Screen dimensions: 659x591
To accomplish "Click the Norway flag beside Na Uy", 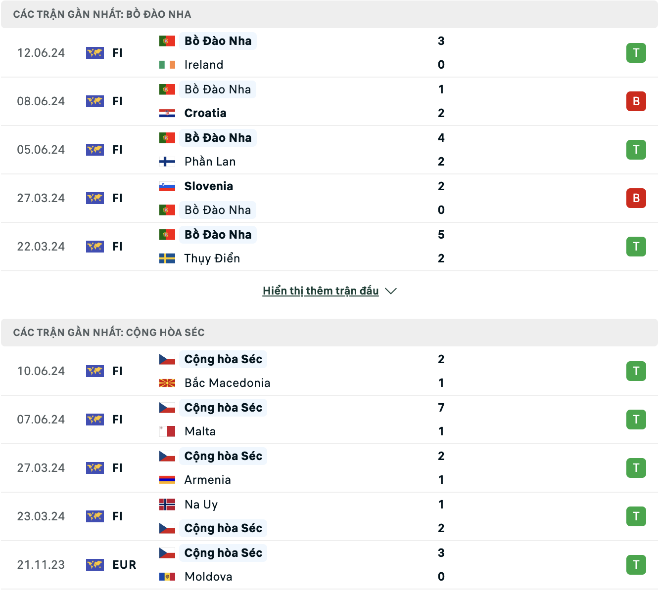I will (167, 505).
